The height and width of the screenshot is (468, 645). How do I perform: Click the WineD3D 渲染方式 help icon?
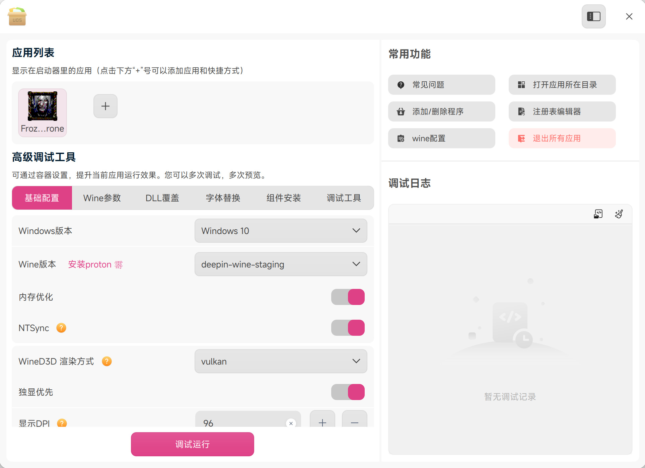(107, 361)
